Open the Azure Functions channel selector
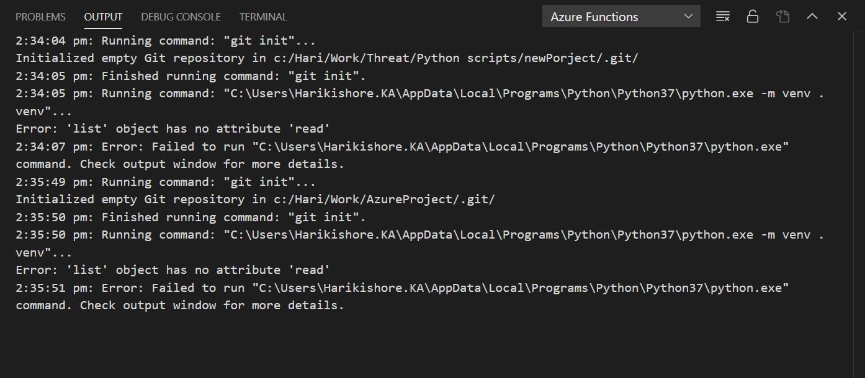The width and height of the screenshot is (865, 378). (x=620, y=16)
